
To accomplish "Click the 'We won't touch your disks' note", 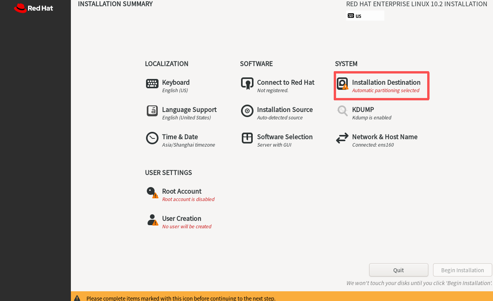I will point(419,283).
